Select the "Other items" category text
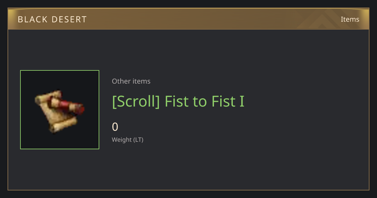This screenshot has height=198, width=377. tap(131, 81)
